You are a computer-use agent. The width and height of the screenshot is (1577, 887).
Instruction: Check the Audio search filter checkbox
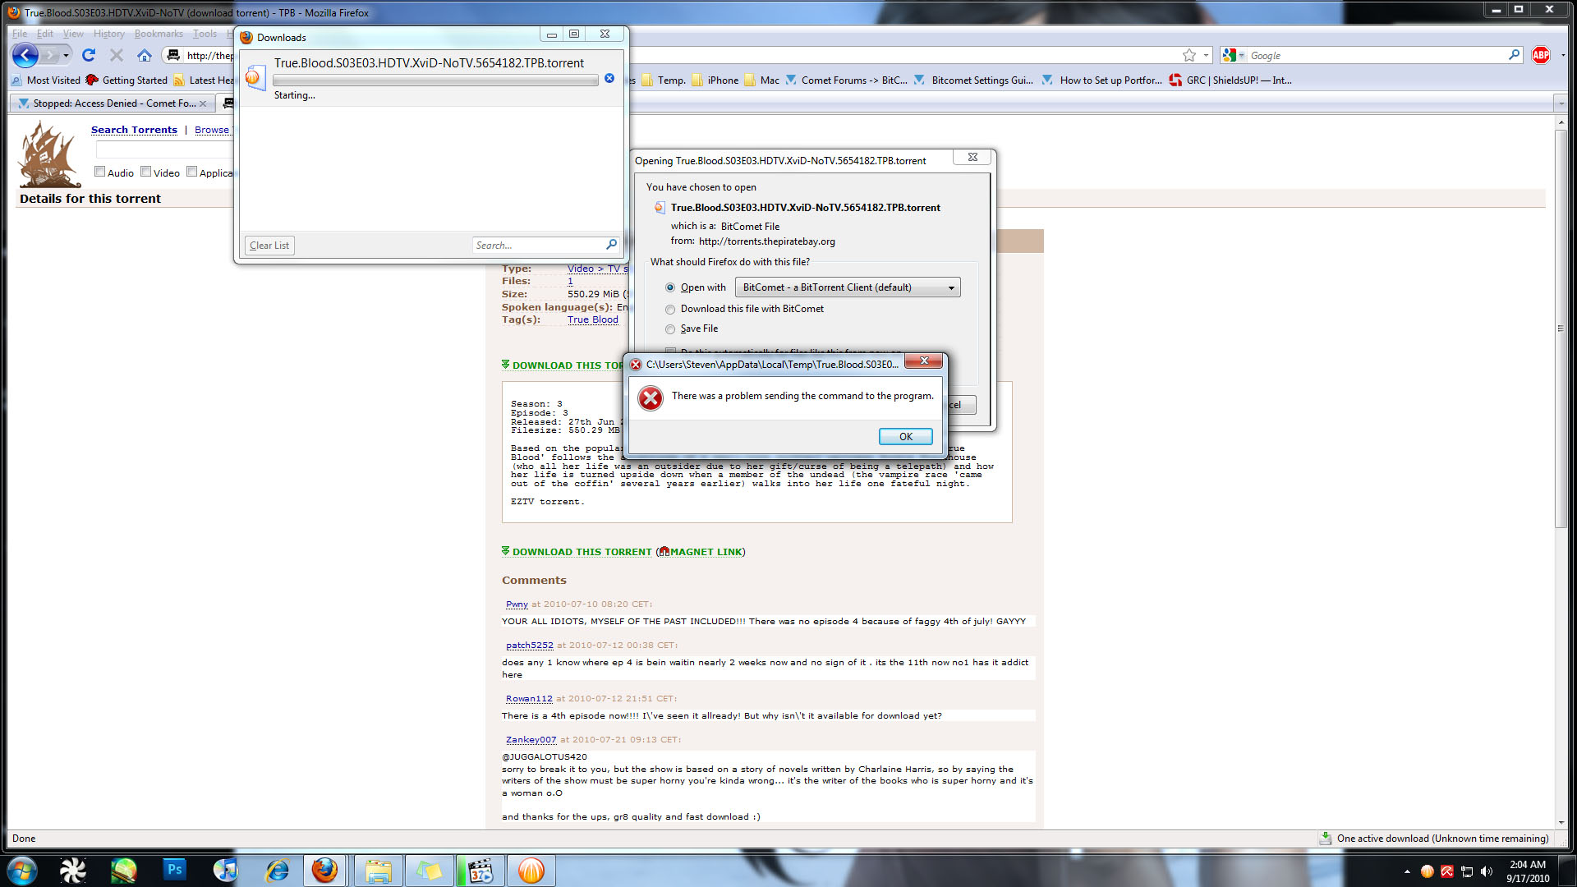pyautogui.click(x=100, y=172)
